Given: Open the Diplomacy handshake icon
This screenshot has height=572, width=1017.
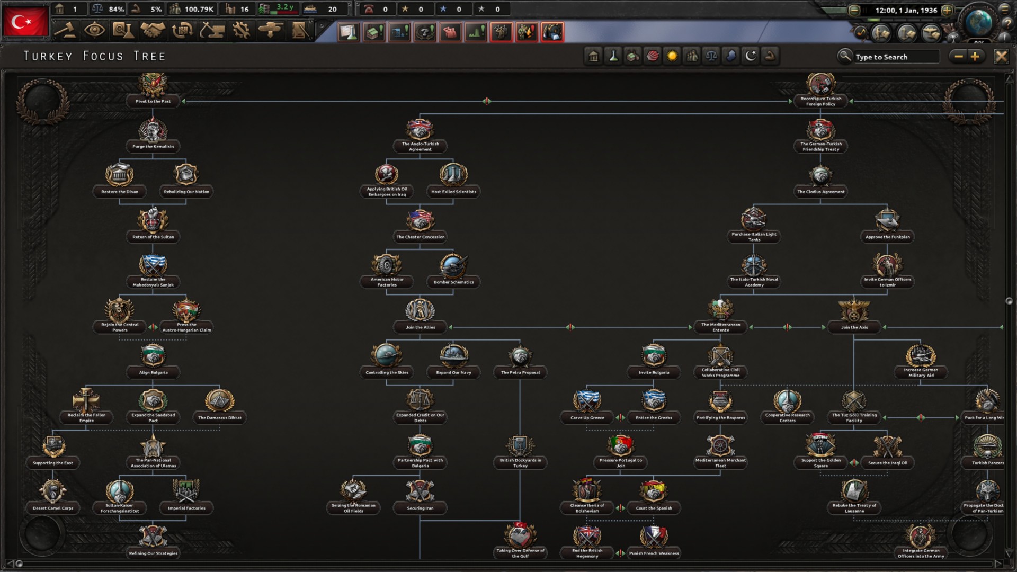Looking at the screenshot, I should pyautogui.click(x=153, y=31).
